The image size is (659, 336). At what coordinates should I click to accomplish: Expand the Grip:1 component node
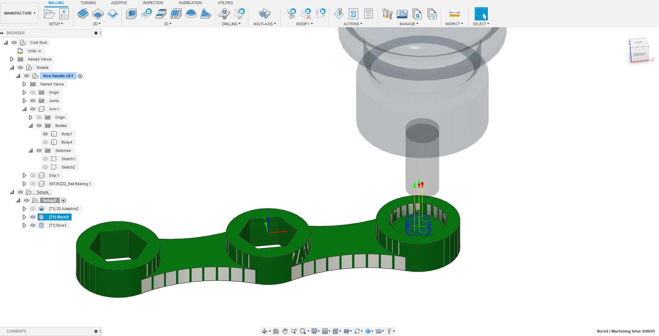pos(24,175)
